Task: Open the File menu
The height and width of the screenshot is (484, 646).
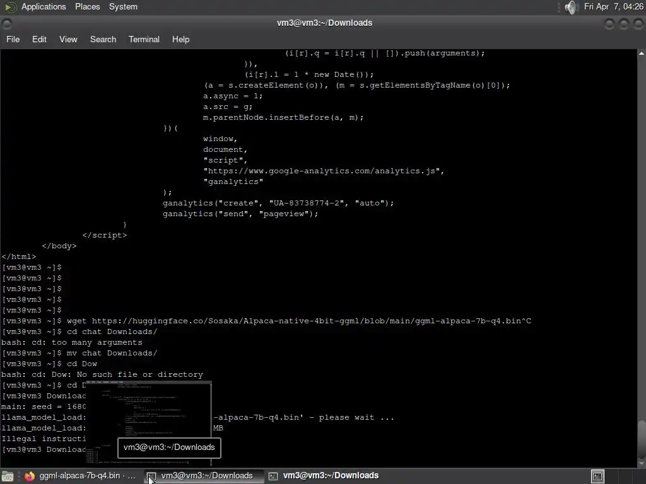Action: click(13, 39)
